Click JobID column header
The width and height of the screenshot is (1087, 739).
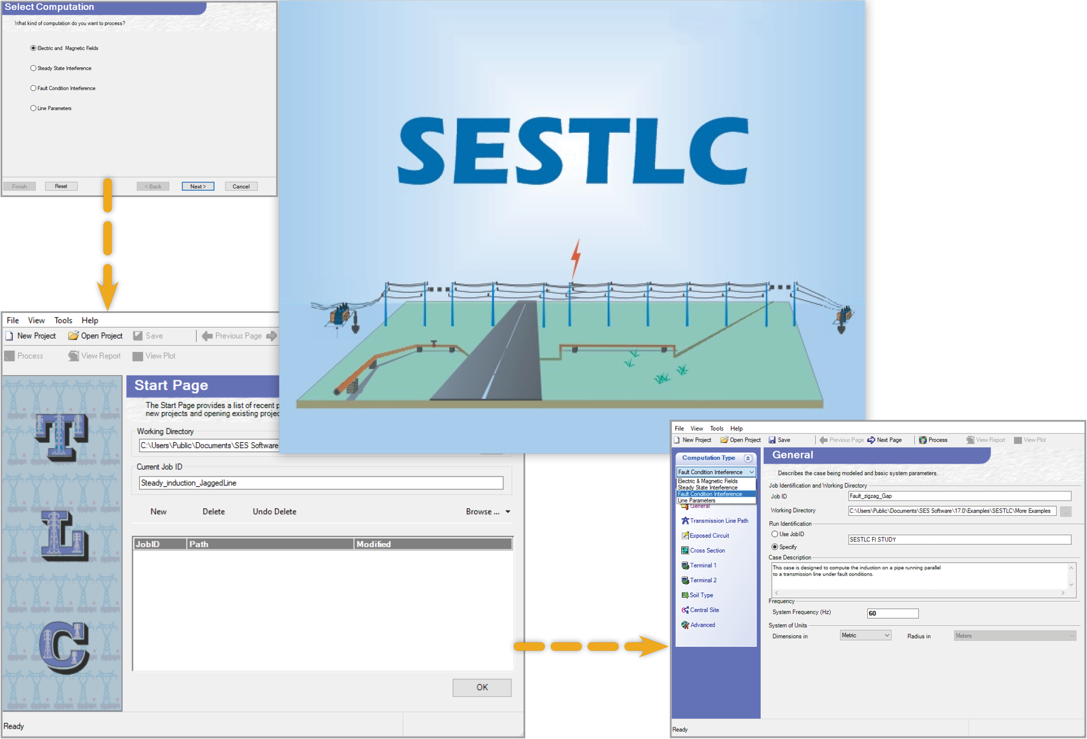tap(160, 544)
